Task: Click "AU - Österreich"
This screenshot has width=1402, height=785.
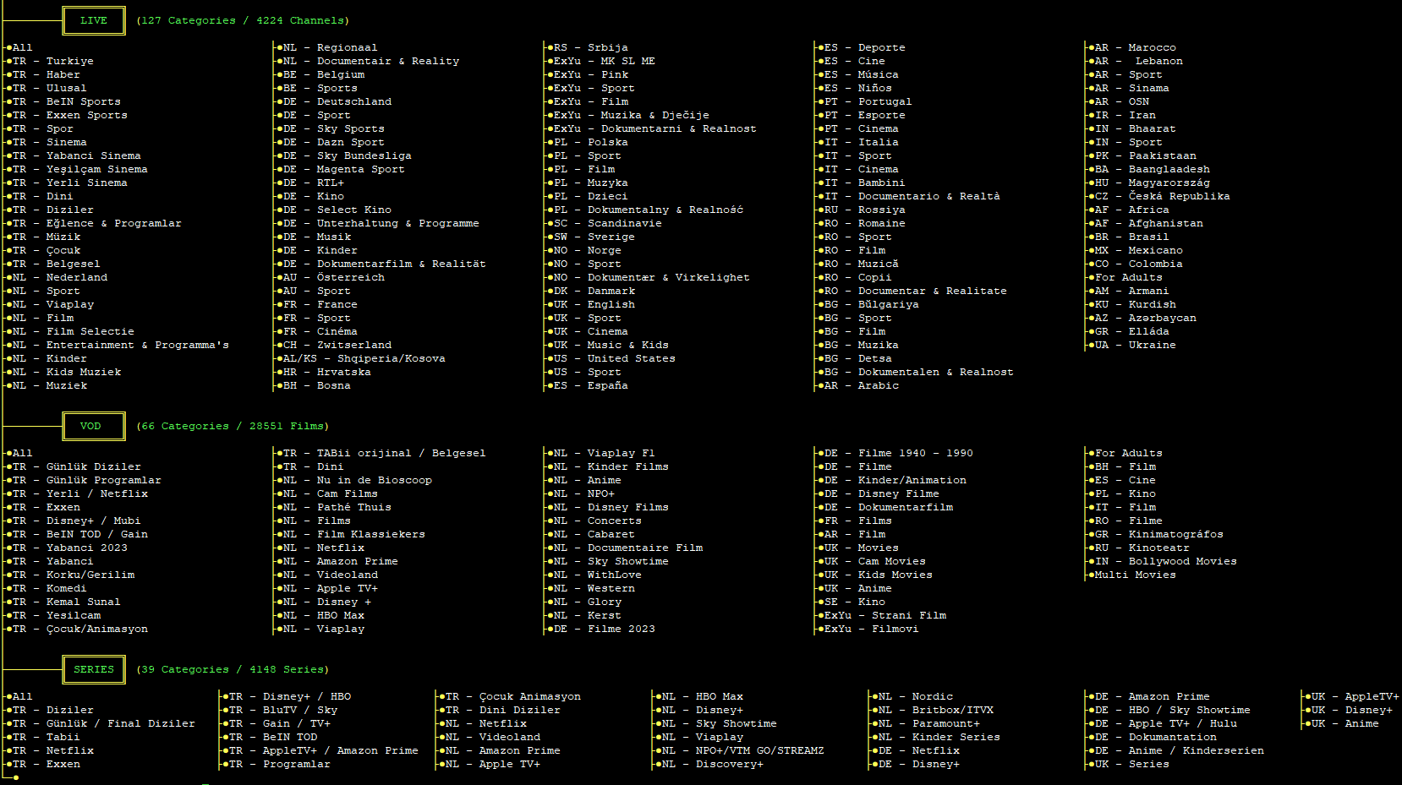Action: (334, 277)
